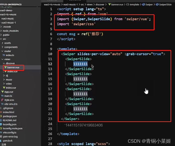Select the vue3+ts+music workspace folder
This screenshot has height=146, width=175.
click(x=8, y=14)
